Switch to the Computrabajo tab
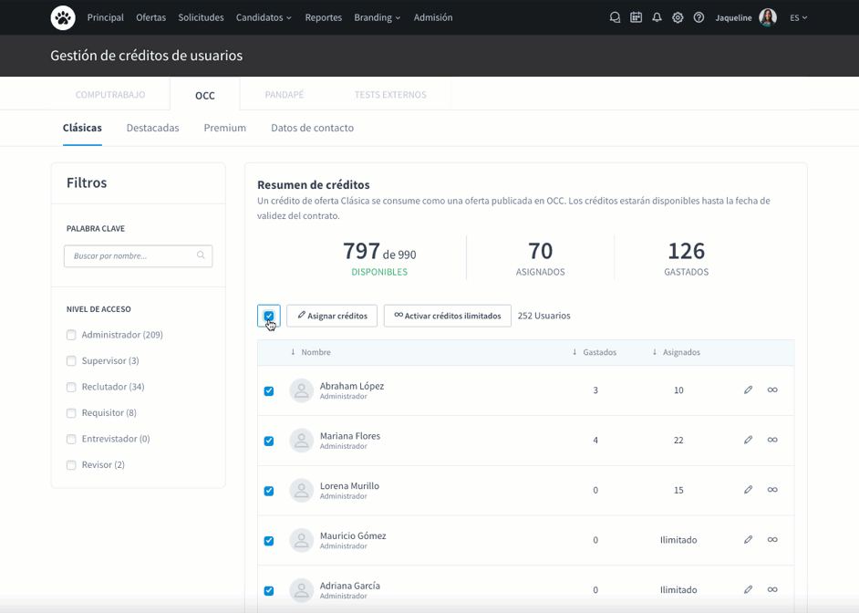 110,95
